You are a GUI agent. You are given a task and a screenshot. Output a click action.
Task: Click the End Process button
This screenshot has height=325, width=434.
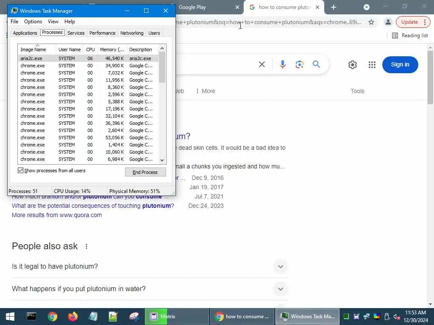(145, 172)
